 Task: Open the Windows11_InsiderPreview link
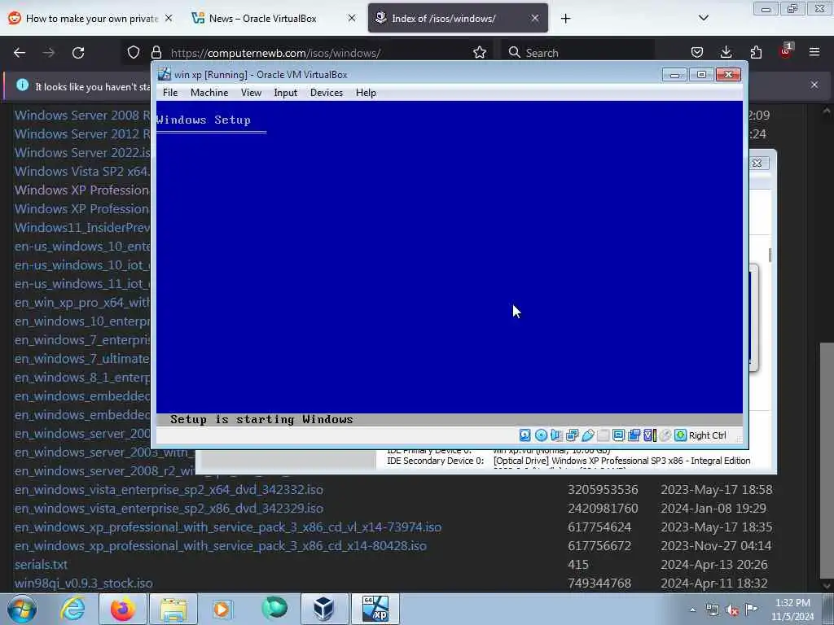pos(82,228)
